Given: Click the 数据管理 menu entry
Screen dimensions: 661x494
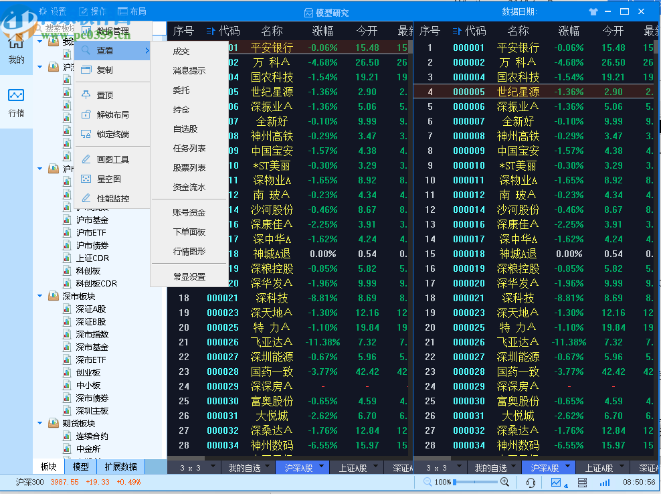Looking at the screenshot, I should (x=112, y=30).
